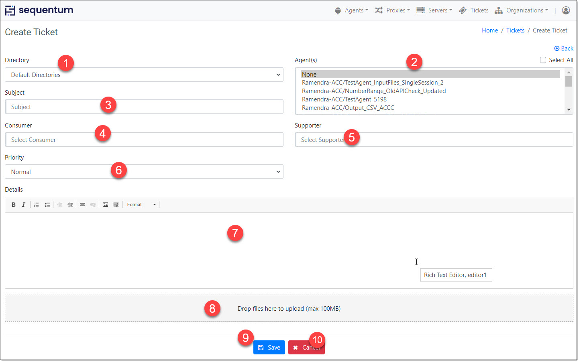Viewport: 579px width, 362px height.
Task: Insert a numbered list in Details
Action: [36, 205]
